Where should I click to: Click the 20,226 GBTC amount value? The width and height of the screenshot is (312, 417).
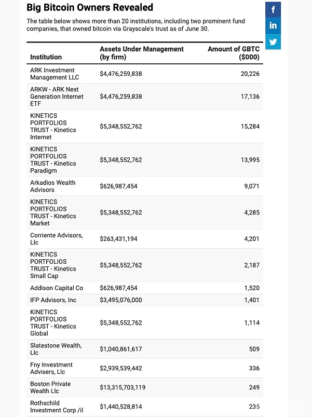coord(250,74)
